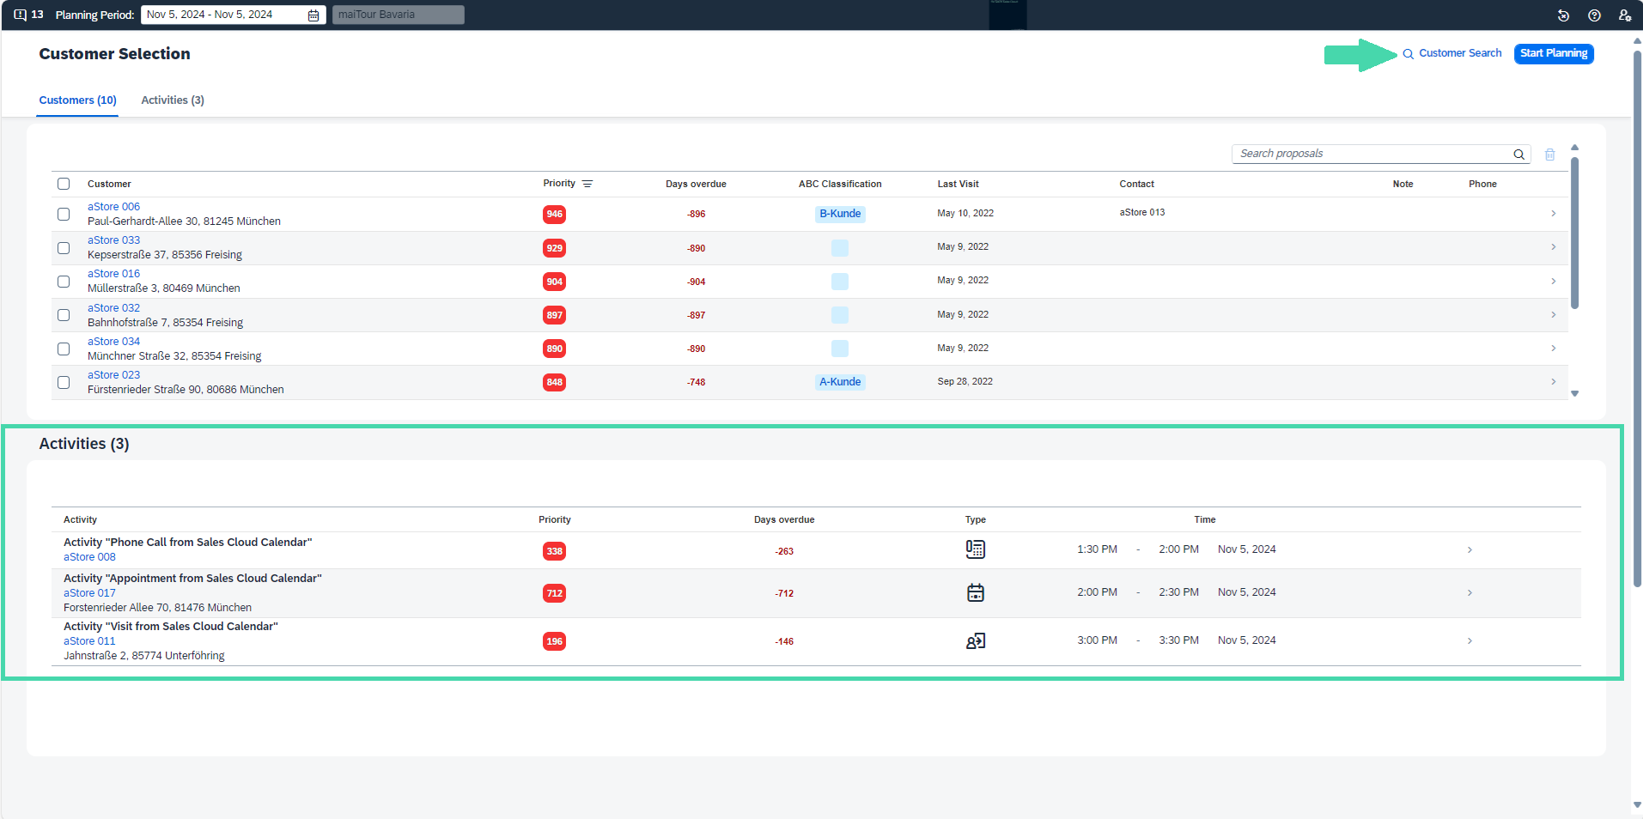Open the aStore 033 customer link
Image resolution: width=1643 pixels, height=819 pixels.
pyautogui.click(x=113, y=240)
